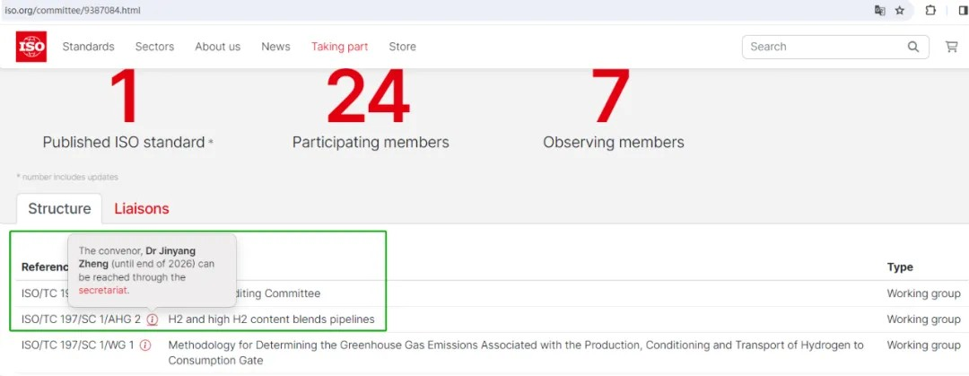969x376 pixels.
Task: Click the search magnifier icon
Action: pos(913,47)
